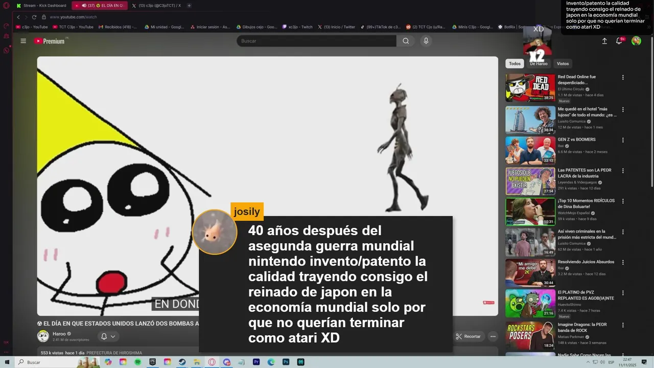
Task: Show hidden system tray icons
Action: point(587,362)
